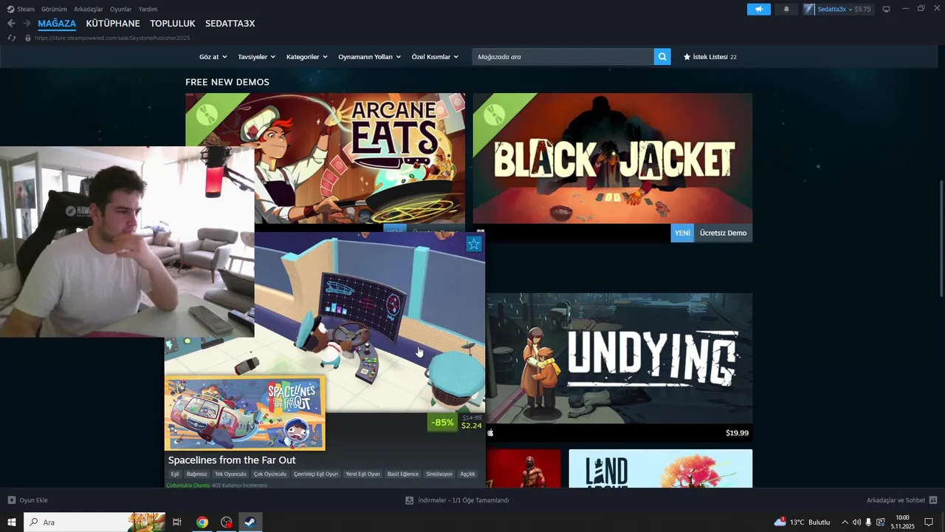Expand the Tavsiyeler dropdown

[x=256, y=57]
